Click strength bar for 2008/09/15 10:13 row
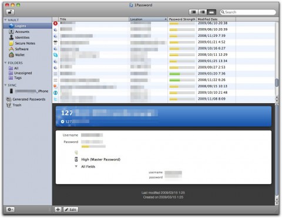The image size is (282, 218). (x=182, y=87)
